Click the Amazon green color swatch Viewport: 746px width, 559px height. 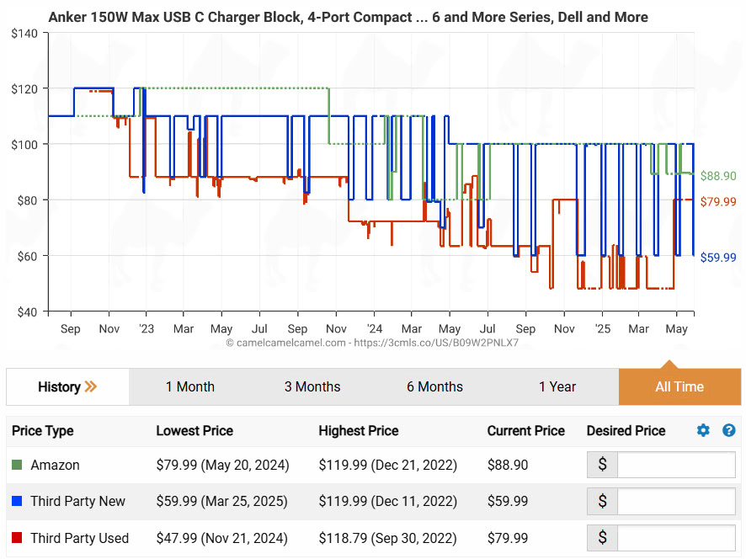click(x=18, y=465)
